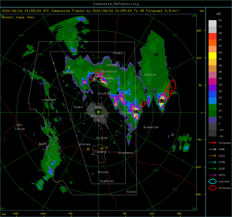Click the Banff label
Image resolution: width=232 pixels, height=217 pixels.
(43, 144)
